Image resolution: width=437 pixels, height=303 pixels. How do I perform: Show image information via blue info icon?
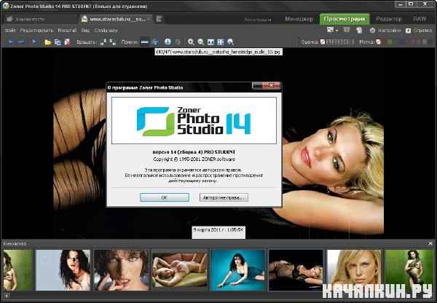tap(168, 42)
